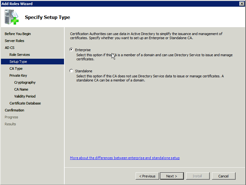Select the highlighted Setup Type step
246x185 pixels.
click(x=18, y=62)
